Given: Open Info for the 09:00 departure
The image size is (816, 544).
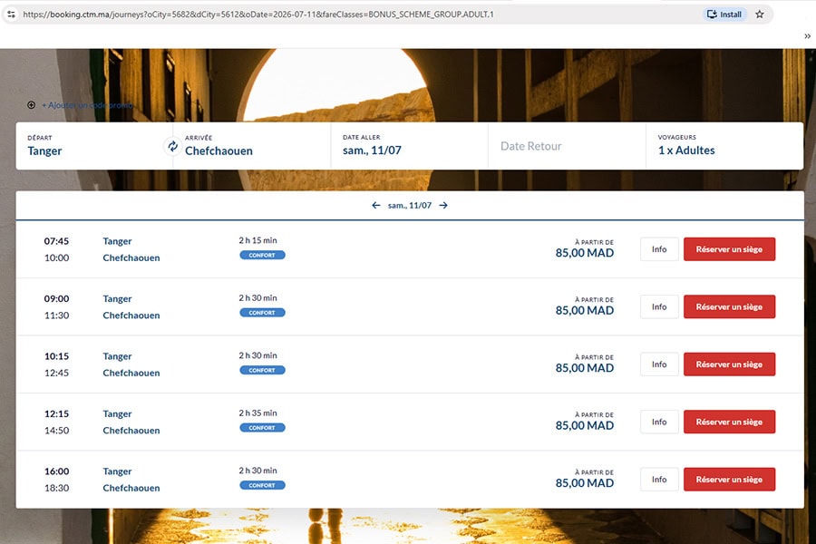Looking at the screenshot, I should 659,307.
